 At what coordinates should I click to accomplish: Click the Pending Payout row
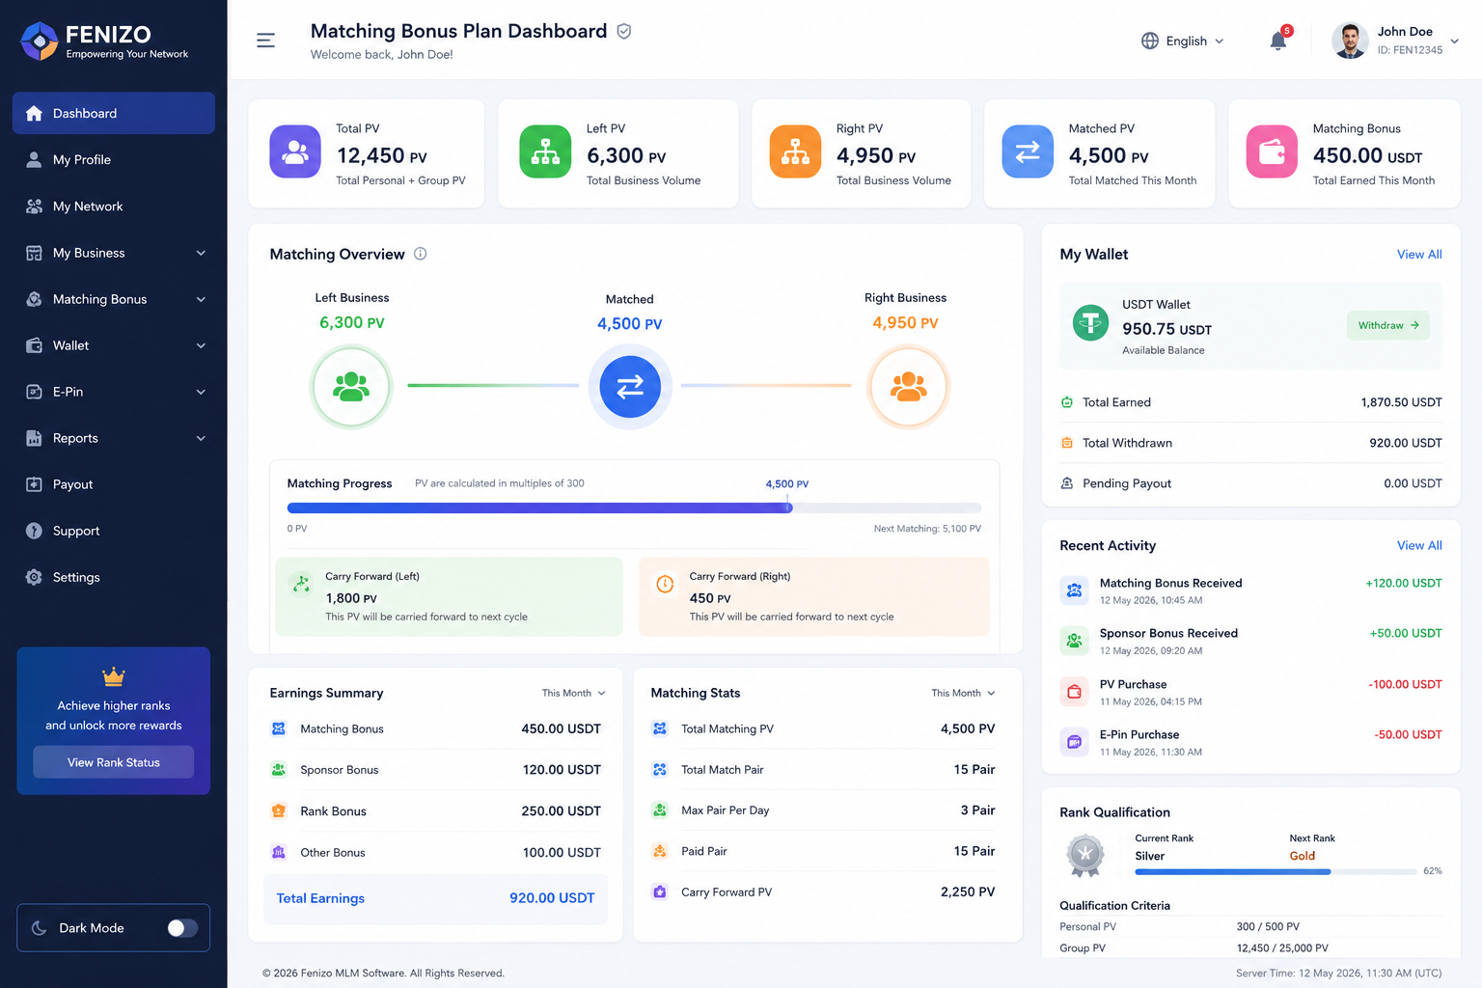(x=1251, y=483)
